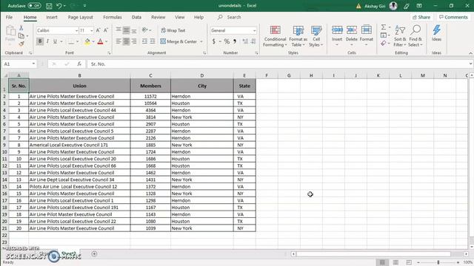
Task: Toggle Middle Align vertical alignment
Action: coord(126,30)
